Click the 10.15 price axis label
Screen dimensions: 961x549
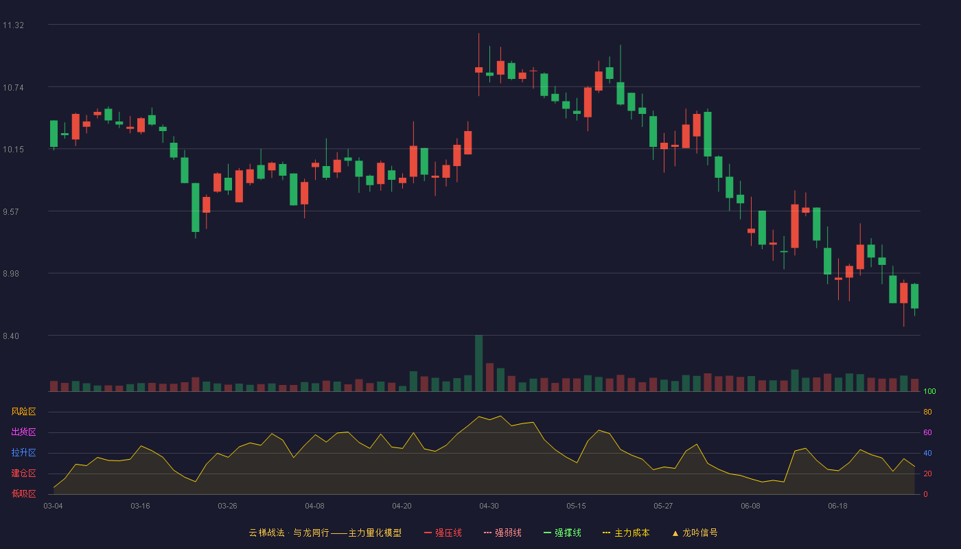(x=13, y=150)
